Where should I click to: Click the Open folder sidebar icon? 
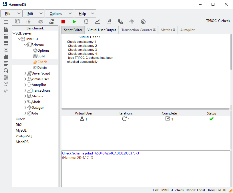[6, 36]
